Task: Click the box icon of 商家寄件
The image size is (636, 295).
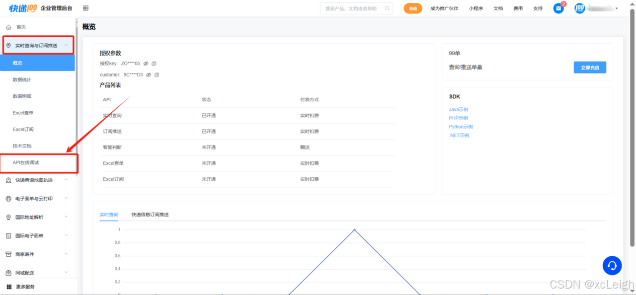Action: point(8,254)
